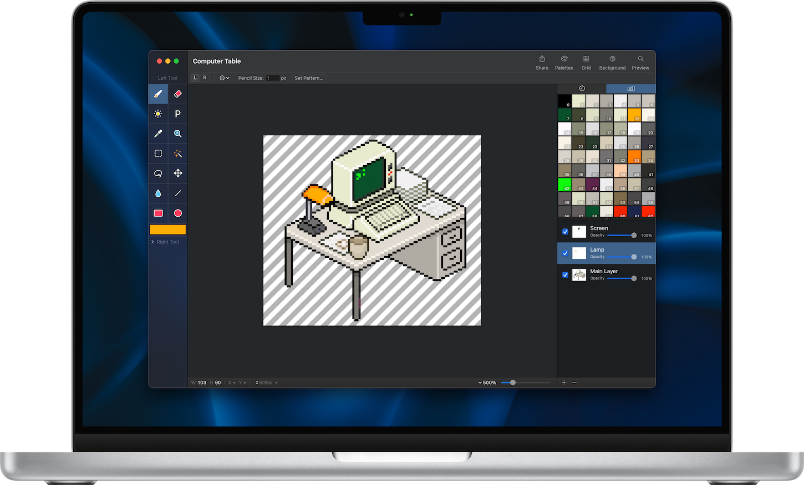Choose L left mouse button tool
This screenshot has height=485, width=804.
195,78
